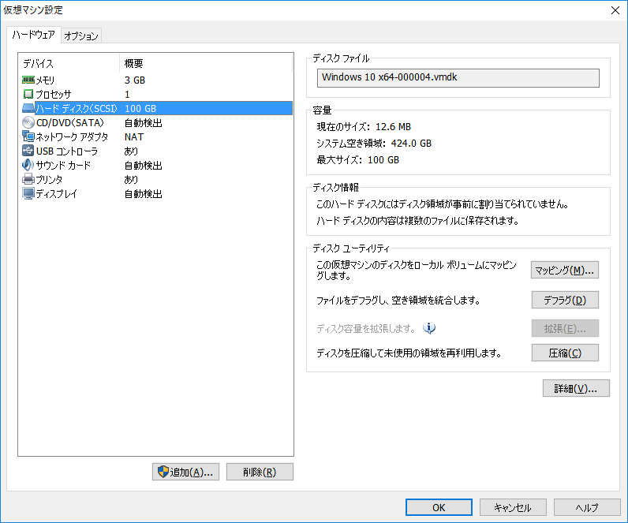This screenshot has height=523, width=628.
Task: Click the 3 GB memory summary value
Action: tap(135, 80)
